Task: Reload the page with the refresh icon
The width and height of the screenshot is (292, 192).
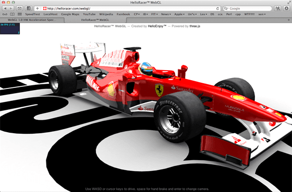Action: (217, 8)
